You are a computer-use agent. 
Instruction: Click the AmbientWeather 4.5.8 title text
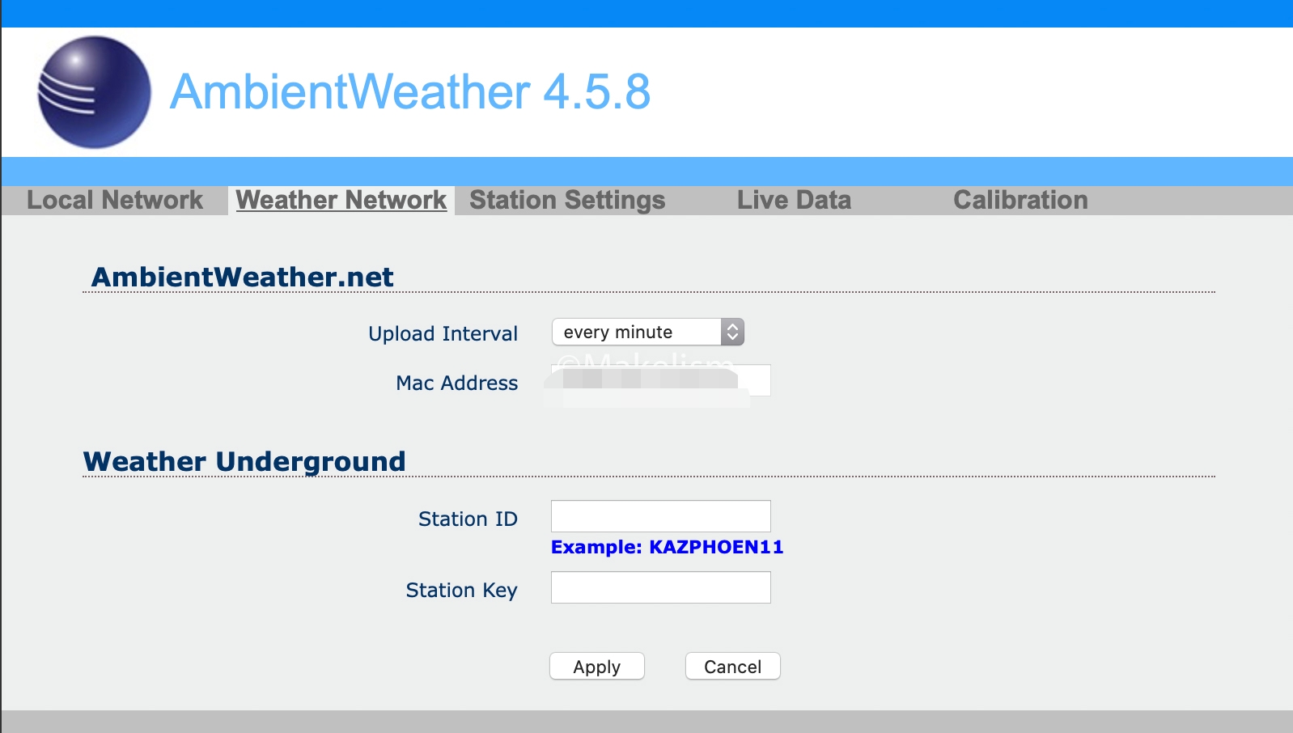[410, 91]
